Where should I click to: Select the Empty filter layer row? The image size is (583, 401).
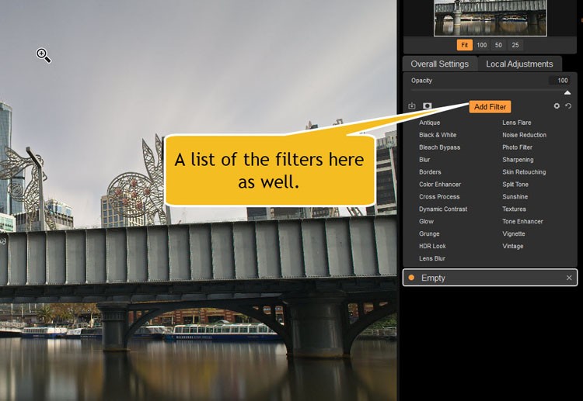(490, 278)
